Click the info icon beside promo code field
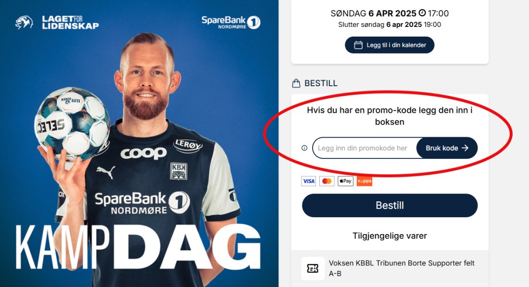529x287 pixels. pos(304,148)
